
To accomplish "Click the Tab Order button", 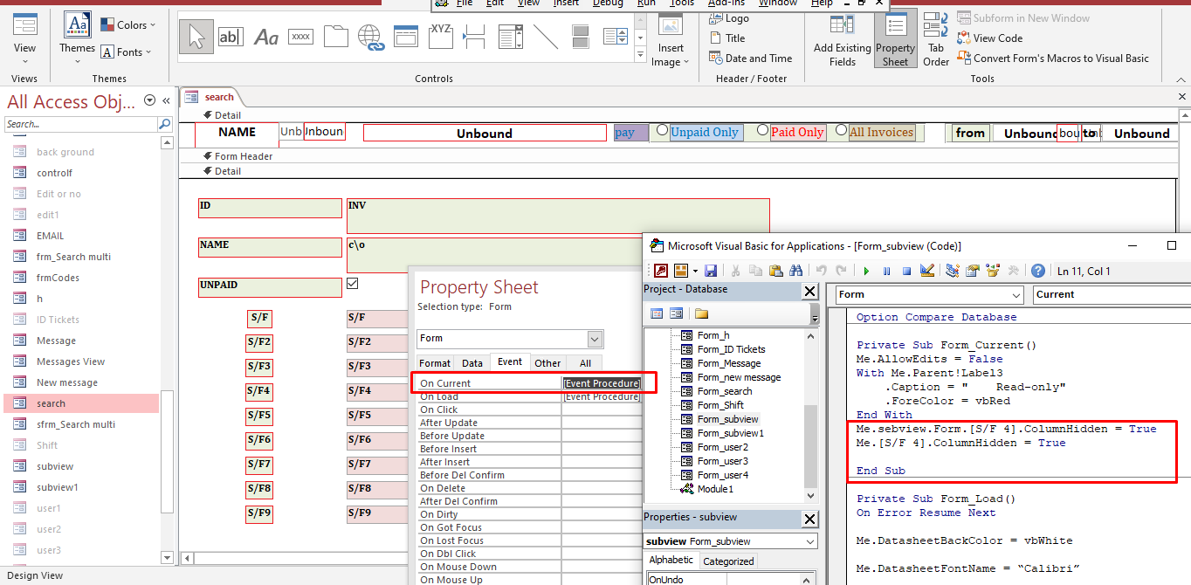I will click(936, 40).
